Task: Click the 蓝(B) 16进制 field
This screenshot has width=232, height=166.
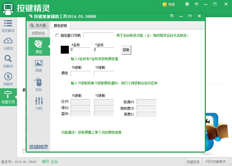Action: click(x=80, y=114)
